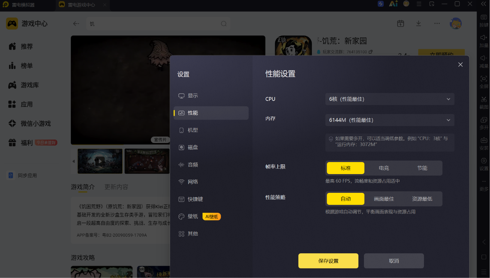Open the three-dot menu in game center header
Screen dimensions: 490x278
[437, 24]
